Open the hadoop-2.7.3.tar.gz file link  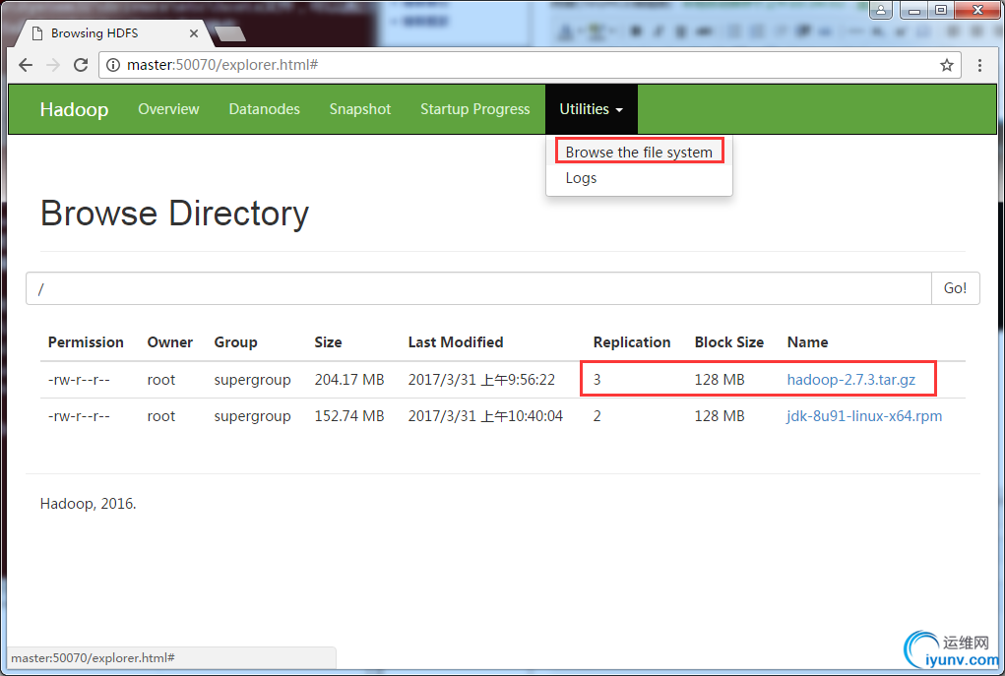(850, 380)
